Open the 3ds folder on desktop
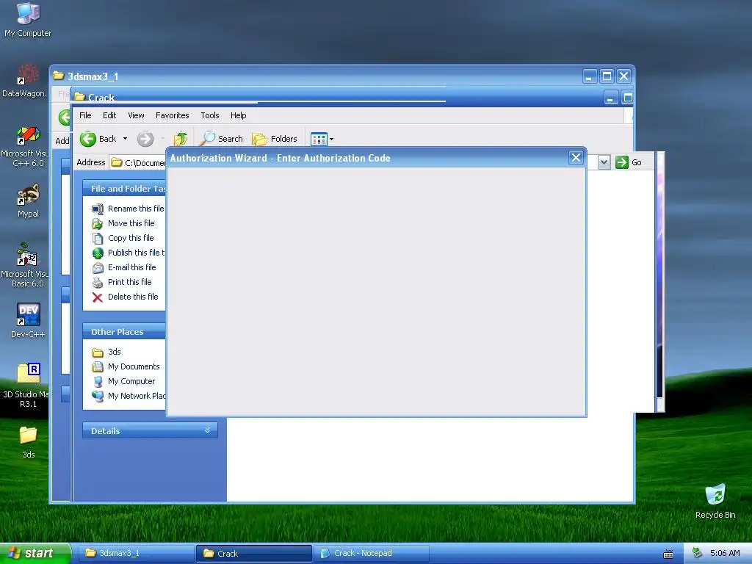 tap(29, 442)
